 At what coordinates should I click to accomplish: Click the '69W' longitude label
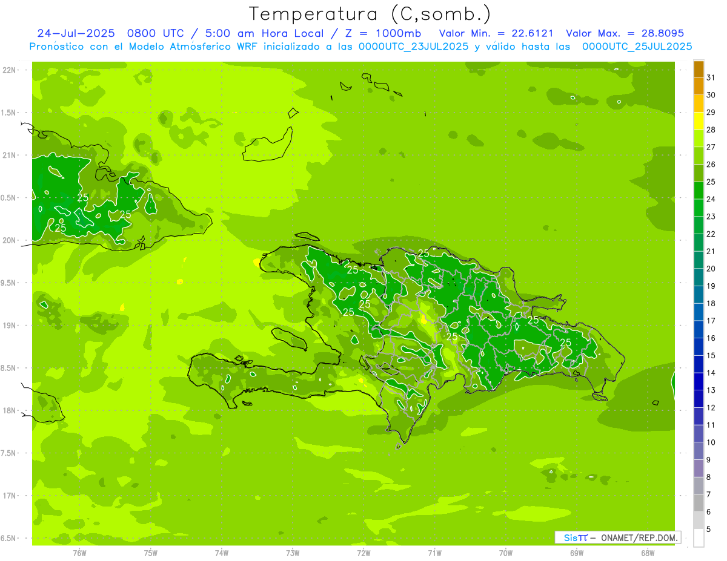pyautogui.click(x=577, y=553)
